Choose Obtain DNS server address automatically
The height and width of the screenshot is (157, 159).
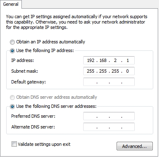pyautogui.click(x=12, y=98)
